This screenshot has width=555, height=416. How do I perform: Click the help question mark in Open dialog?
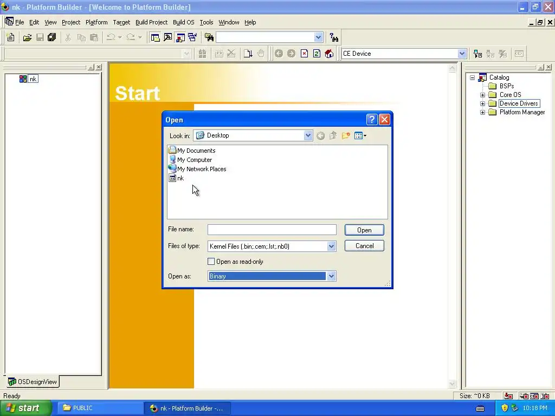pyautogui.click(x=372, y=120)
